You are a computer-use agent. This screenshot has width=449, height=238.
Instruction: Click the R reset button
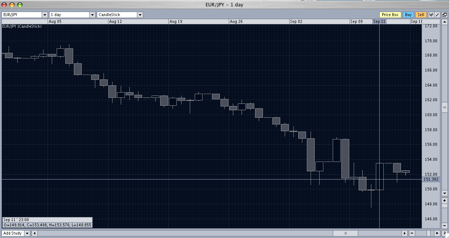445,233
